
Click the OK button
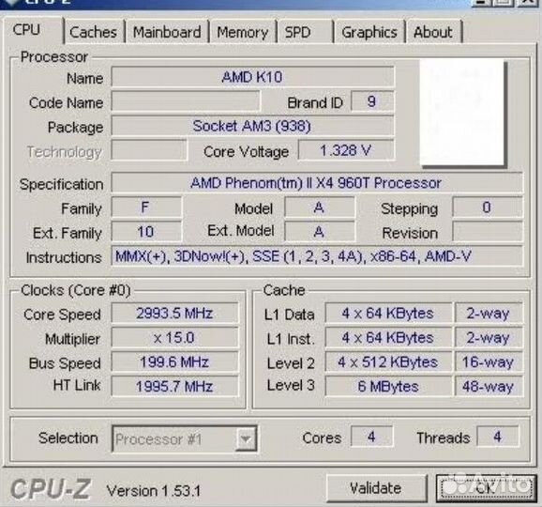[x=486, y=488]
